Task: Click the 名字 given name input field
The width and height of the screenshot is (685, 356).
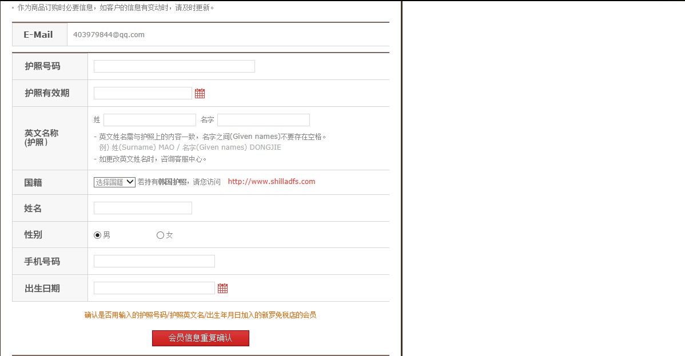Action: click(x=263, y=119)
